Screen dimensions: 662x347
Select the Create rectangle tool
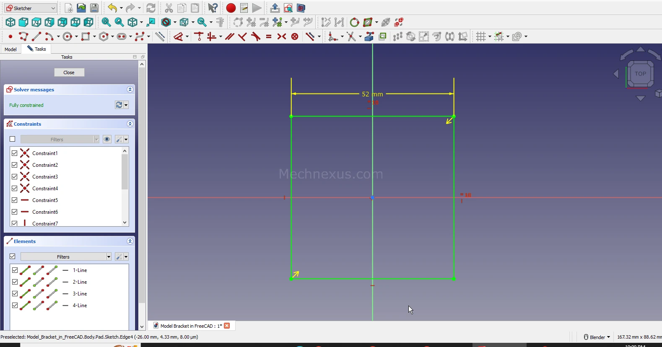(86, 37)
